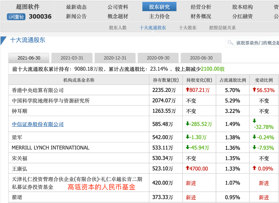The width and height of the screenshot is (279, 203).
Task: Click green down arrow beside -1.30万
Action: (x=187, y=137)
